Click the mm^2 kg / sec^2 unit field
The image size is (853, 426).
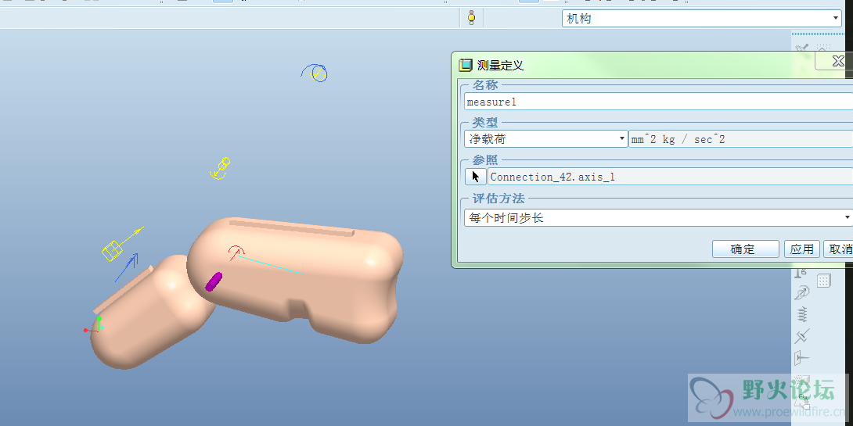[x=741, y=139]
